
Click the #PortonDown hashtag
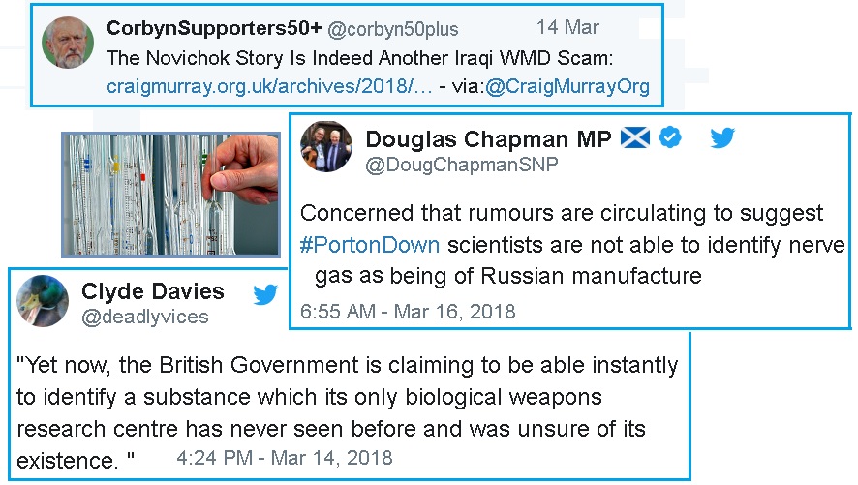[370, 245]
